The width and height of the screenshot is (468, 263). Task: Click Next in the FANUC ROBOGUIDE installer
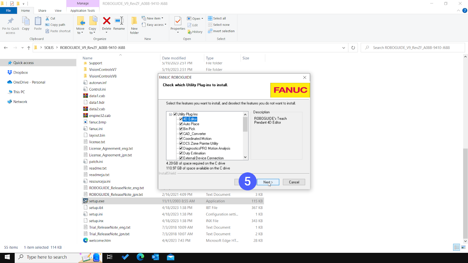(268, 182)
